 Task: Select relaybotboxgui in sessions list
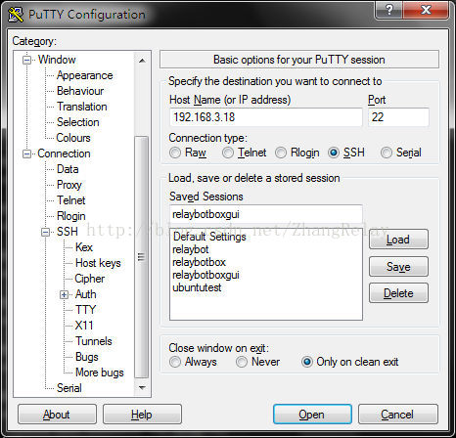coord(205,275)
